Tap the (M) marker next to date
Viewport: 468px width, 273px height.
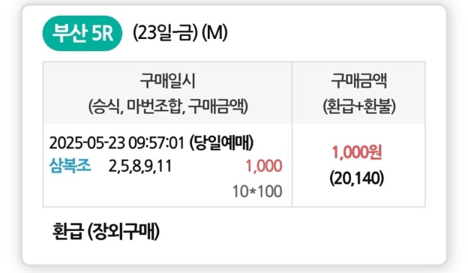coord(215,33)
